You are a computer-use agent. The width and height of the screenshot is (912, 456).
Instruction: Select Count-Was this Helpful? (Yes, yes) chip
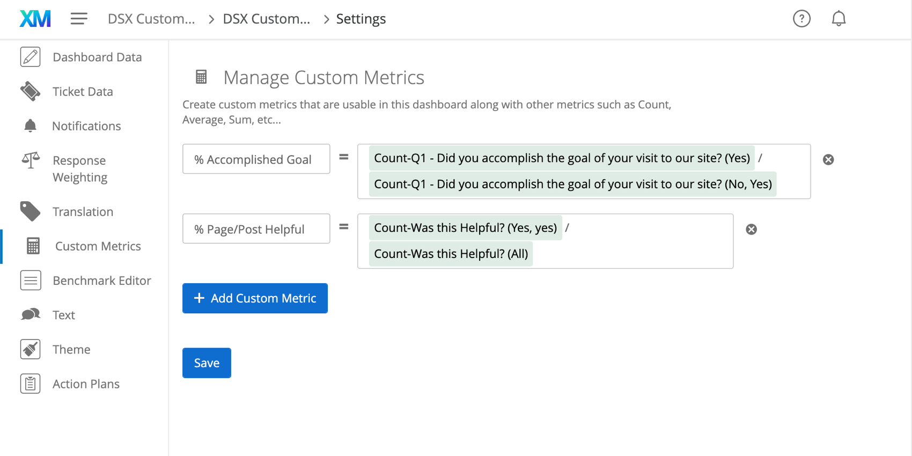(x=466, y=227)
